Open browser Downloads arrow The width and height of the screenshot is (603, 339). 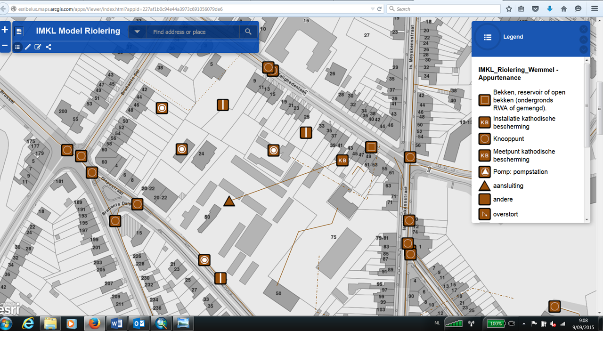tap(549, 9)
